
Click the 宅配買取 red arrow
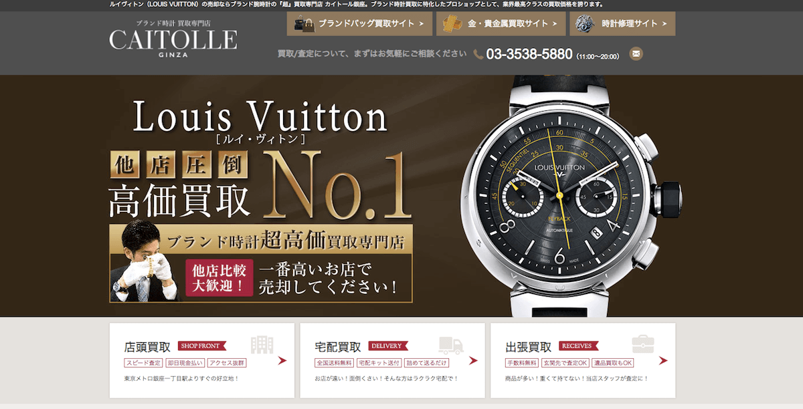coord(473,360)
